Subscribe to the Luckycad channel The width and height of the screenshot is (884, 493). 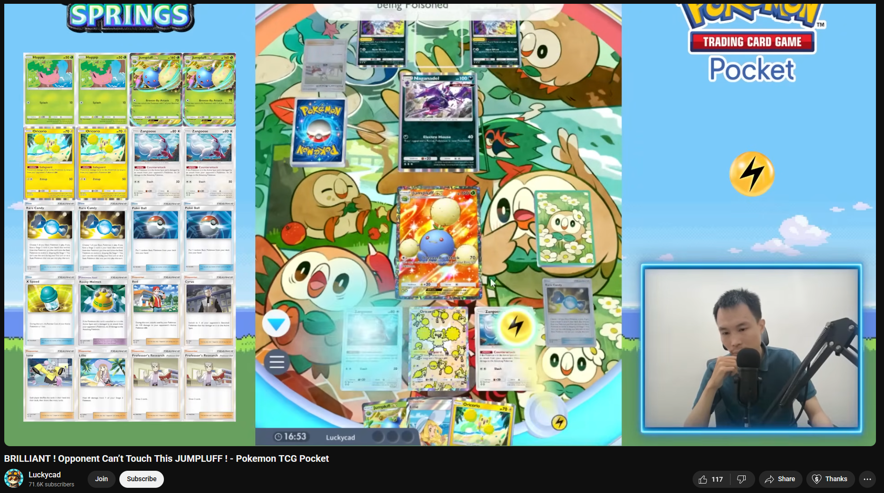point(141,479)
